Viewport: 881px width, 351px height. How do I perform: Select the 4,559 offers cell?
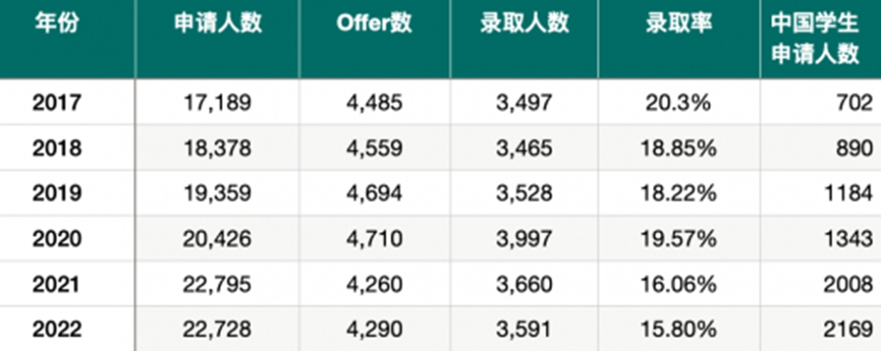374,149
